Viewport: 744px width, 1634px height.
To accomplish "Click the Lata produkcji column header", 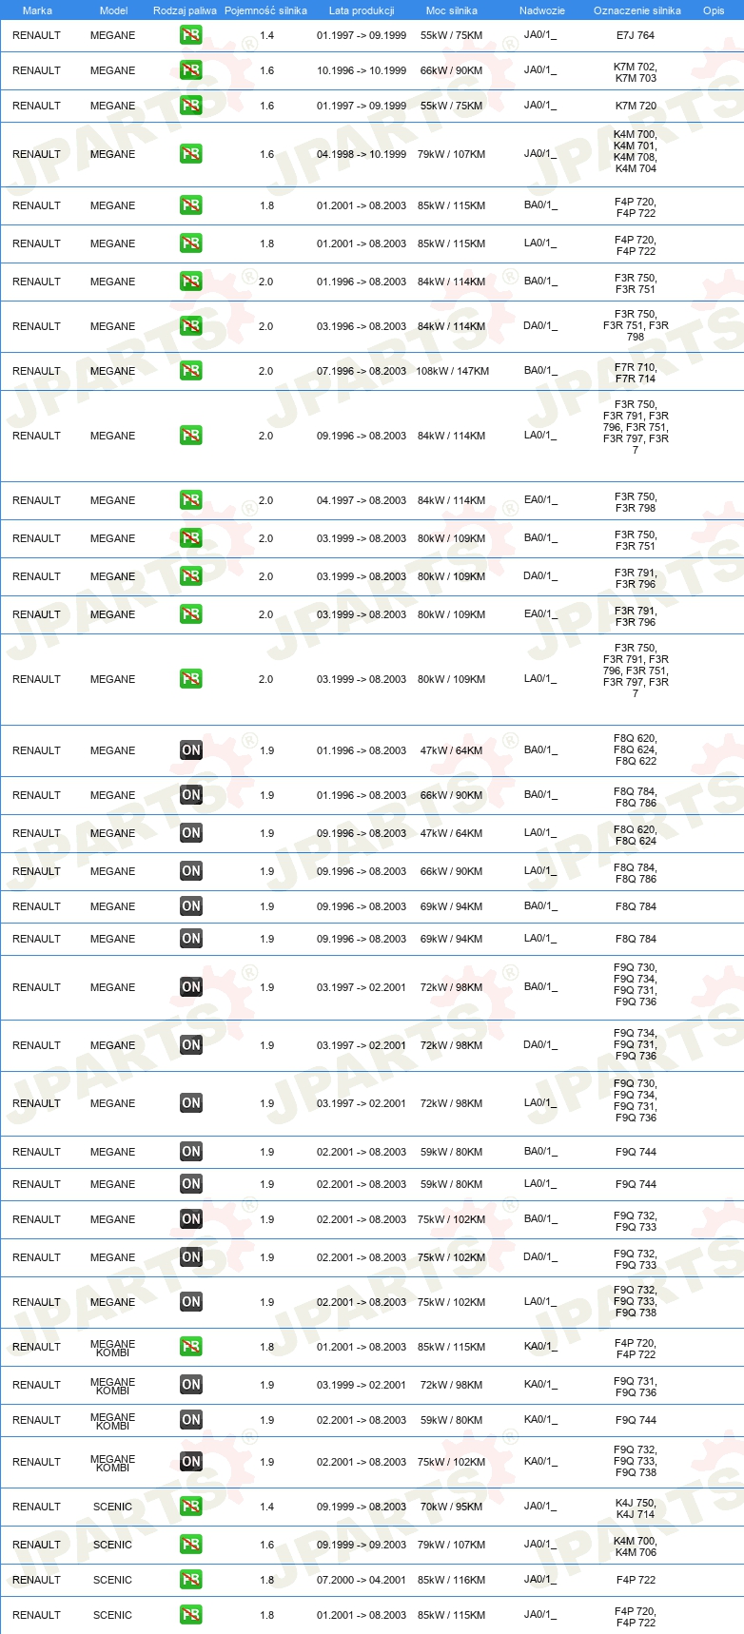I will (x=362, y=10).
